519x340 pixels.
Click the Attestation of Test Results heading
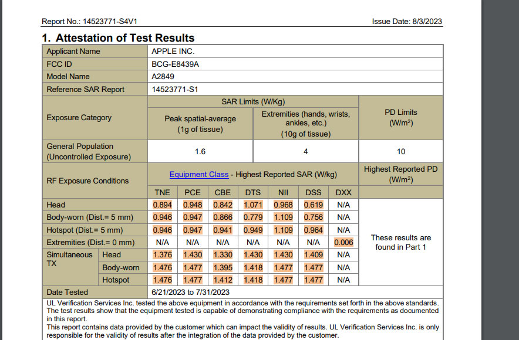pyautogui.click(x=117, y=38)
